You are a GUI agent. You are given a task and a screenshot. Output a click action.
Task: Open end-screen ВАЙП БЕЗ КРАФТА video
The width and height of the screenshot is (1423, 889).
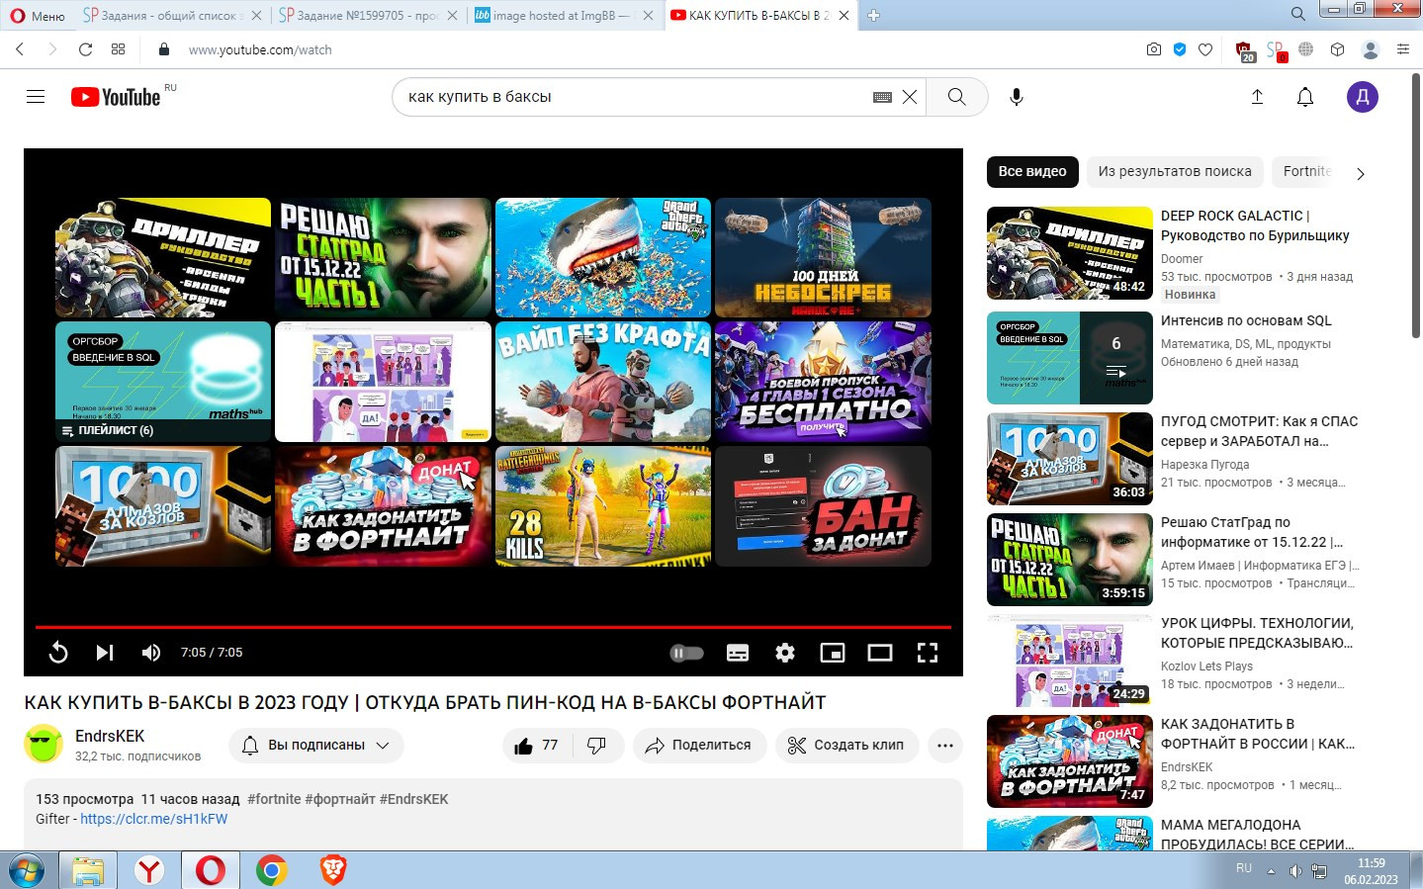603,382
